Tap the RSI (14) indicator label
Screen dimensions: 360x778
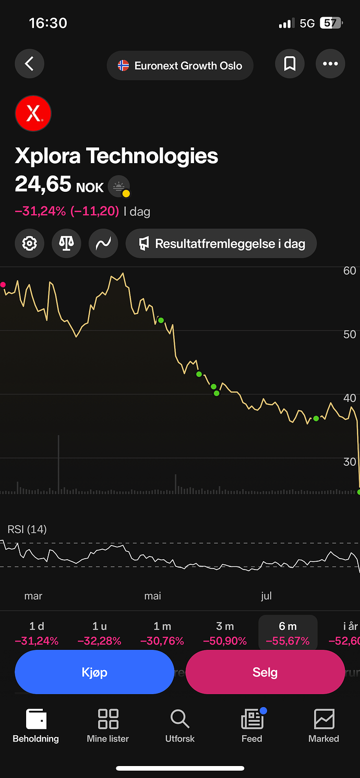click(27, 529)
